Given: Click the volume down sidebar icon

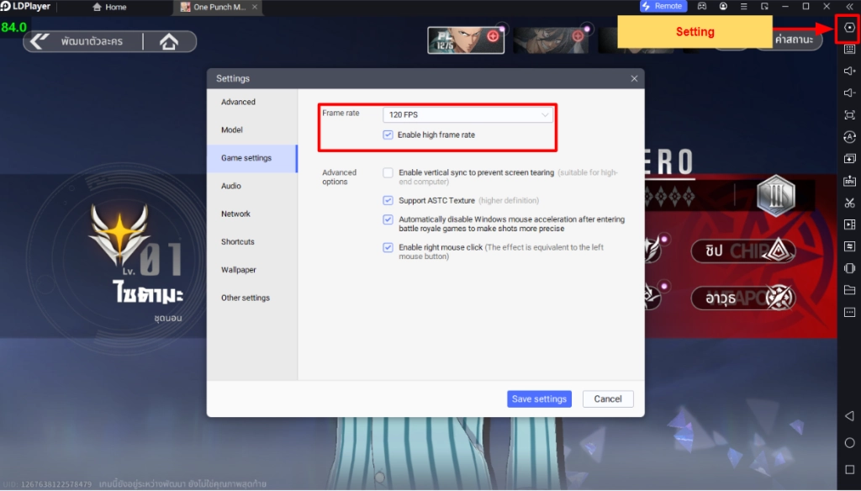Looking at the screenshot, I should (849, 93).
